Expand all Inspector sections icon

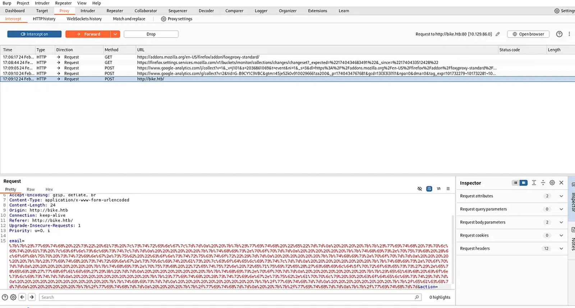click(534, 183)
